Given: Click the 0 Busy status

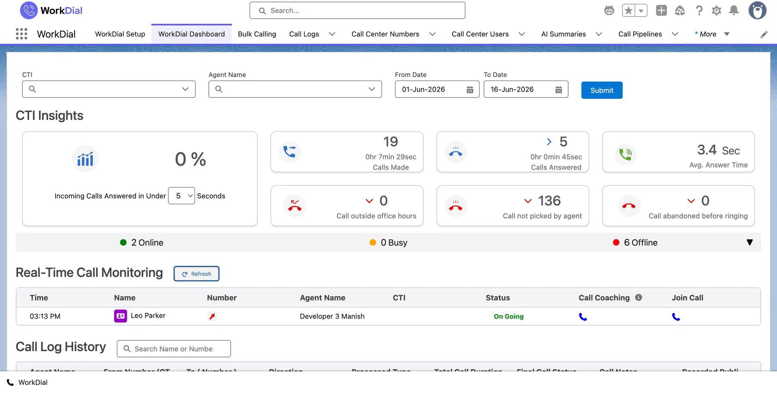Looking at the screenshot, I should 388,242.
